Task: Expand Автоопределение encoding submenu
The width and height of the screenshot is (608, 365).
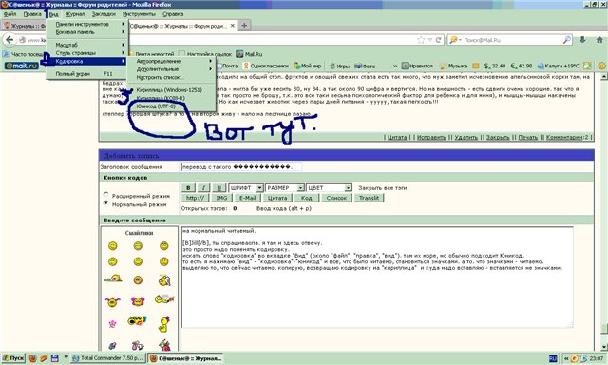Action: tap(171, 61)
